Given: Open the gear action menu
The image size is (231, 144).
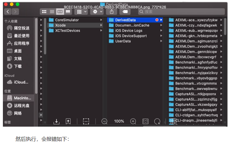Looking at the screenshot, I should pyautogui.click(x=97, y=12).
